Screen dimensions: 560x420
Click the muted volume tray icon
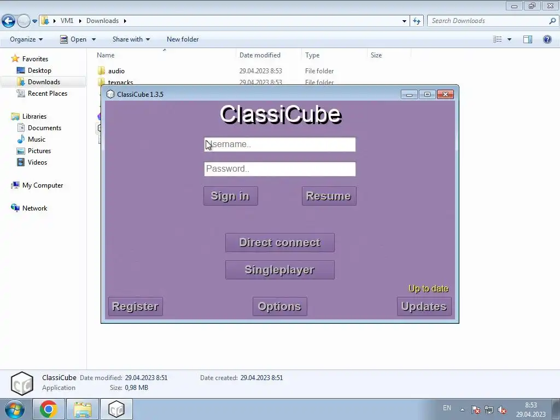point(502,410)
